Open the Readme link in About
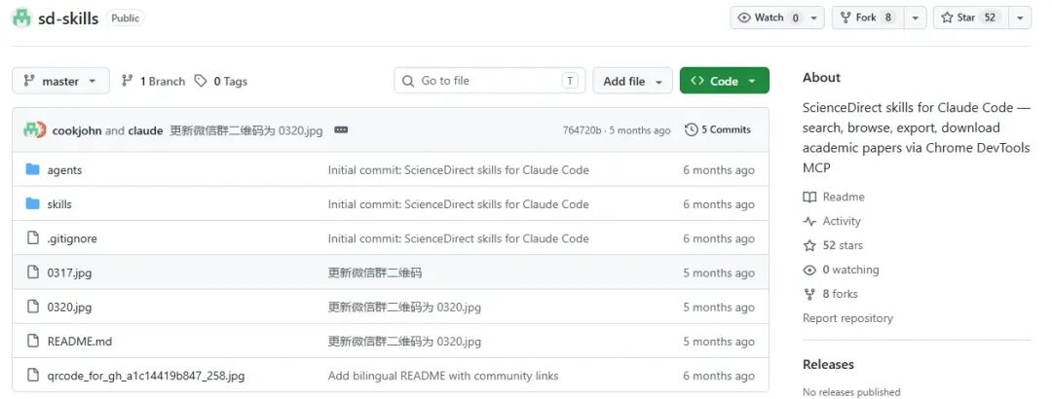 [844, 198]
